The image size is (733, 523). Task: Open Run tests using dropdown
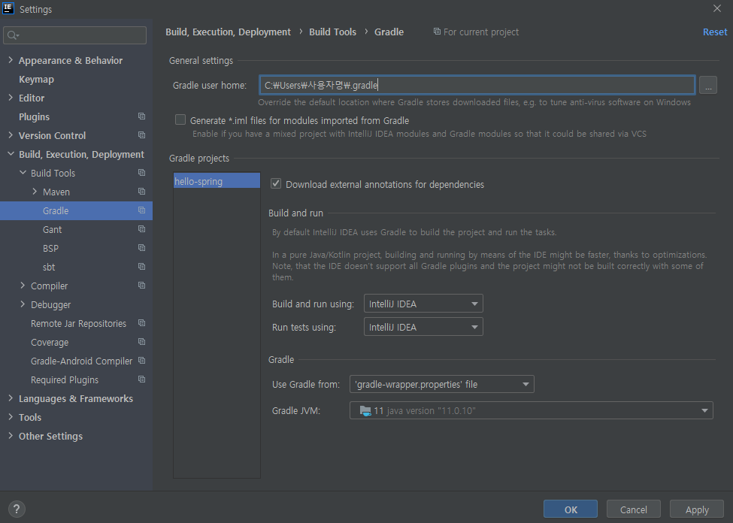pyautogui.click(x=423, y=327)
